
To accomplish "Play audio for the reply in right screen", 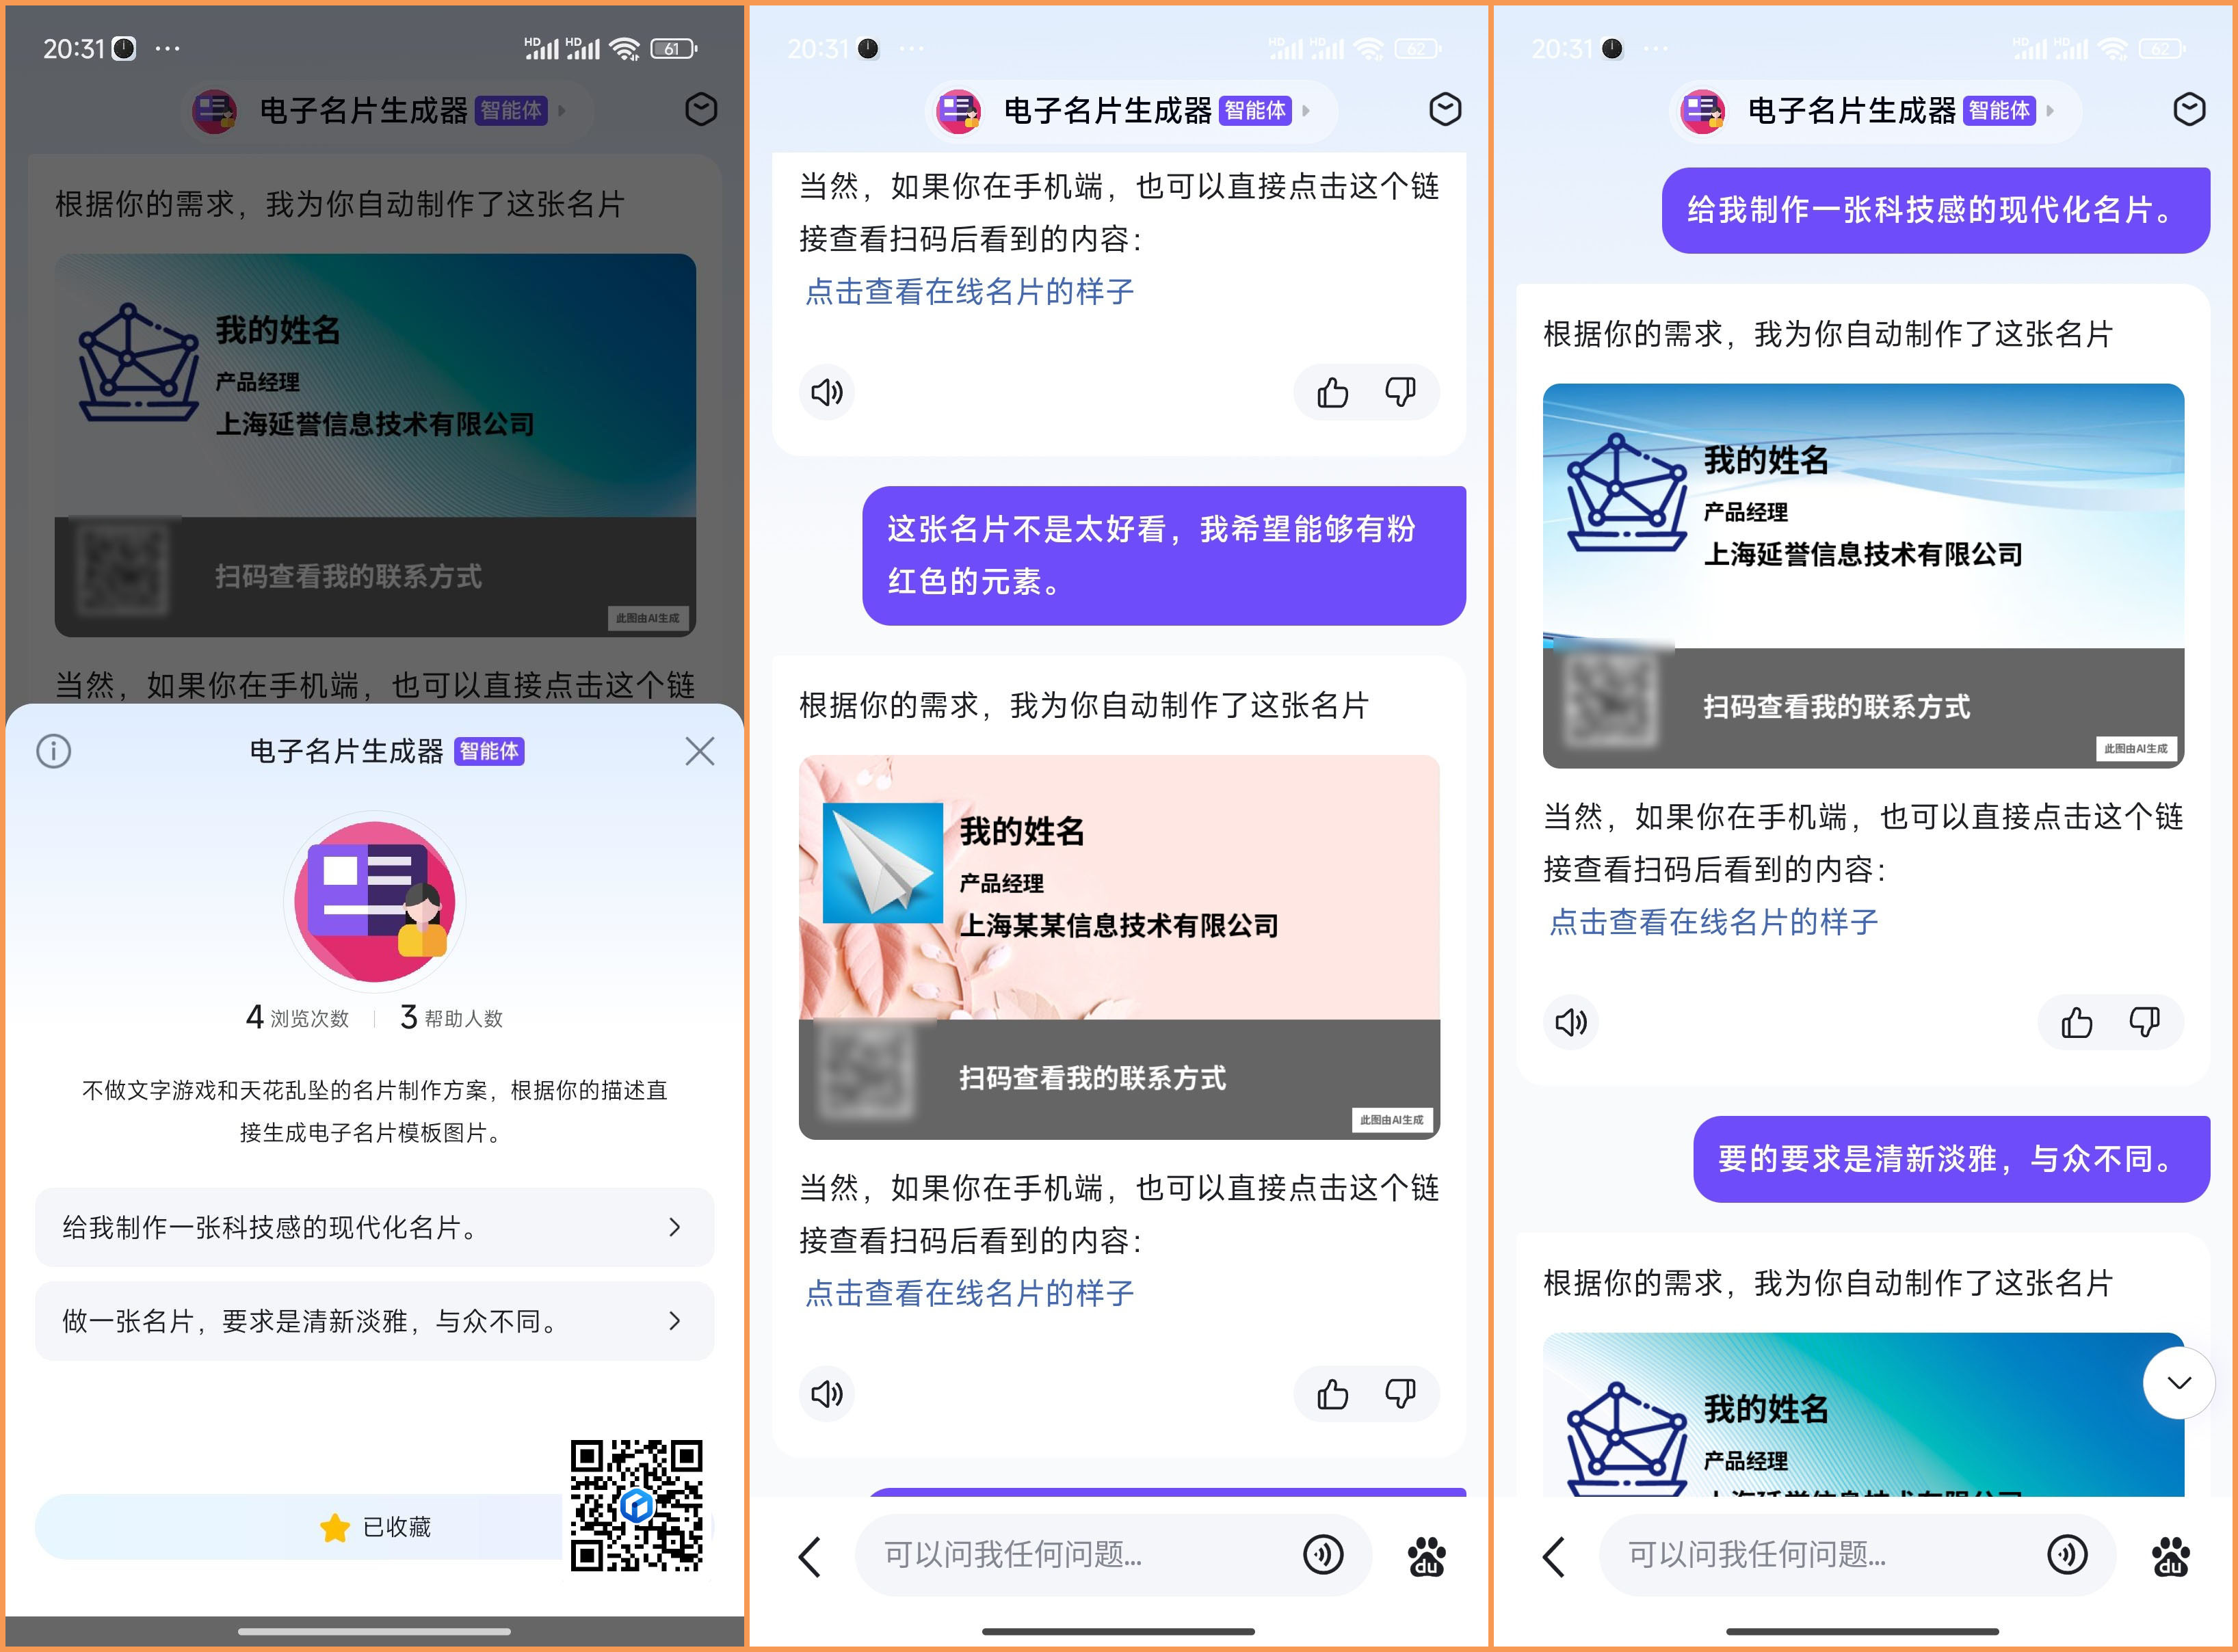I will pyautogui.click(x=1570, y=1022).
